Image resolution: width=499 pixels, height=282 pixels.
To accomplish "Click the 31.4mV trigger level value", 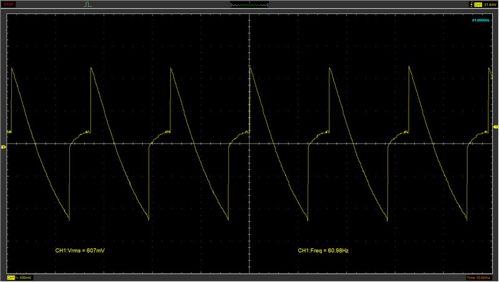I will click(490, 4).
